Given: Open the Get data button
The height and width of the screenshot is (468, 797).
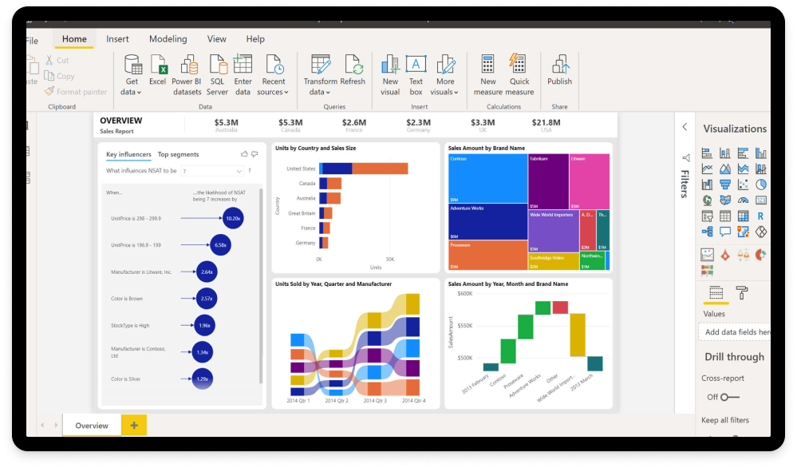Looking at the screenshot, I should (x=132, y=75).
